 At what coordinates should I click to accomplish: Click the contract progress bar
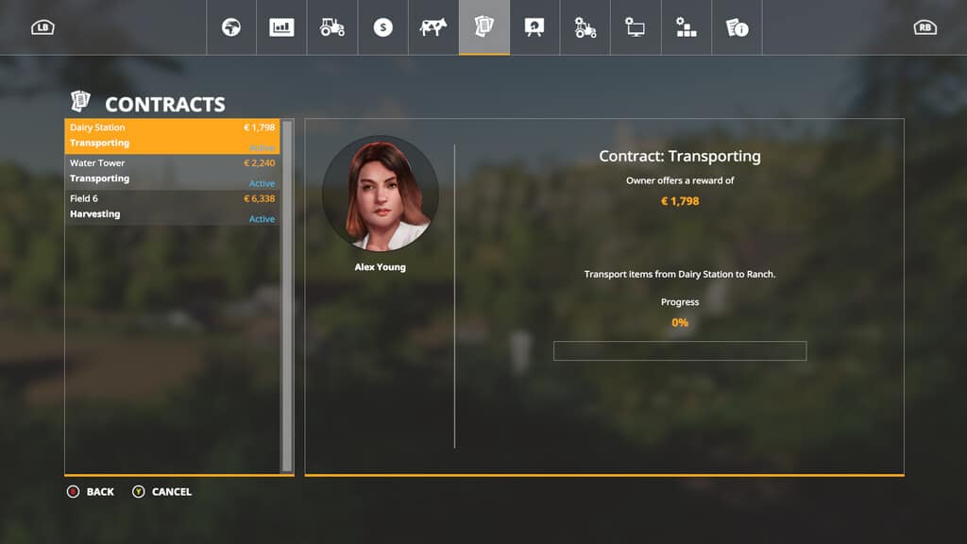pyautogui.click(x=679, y=351)
